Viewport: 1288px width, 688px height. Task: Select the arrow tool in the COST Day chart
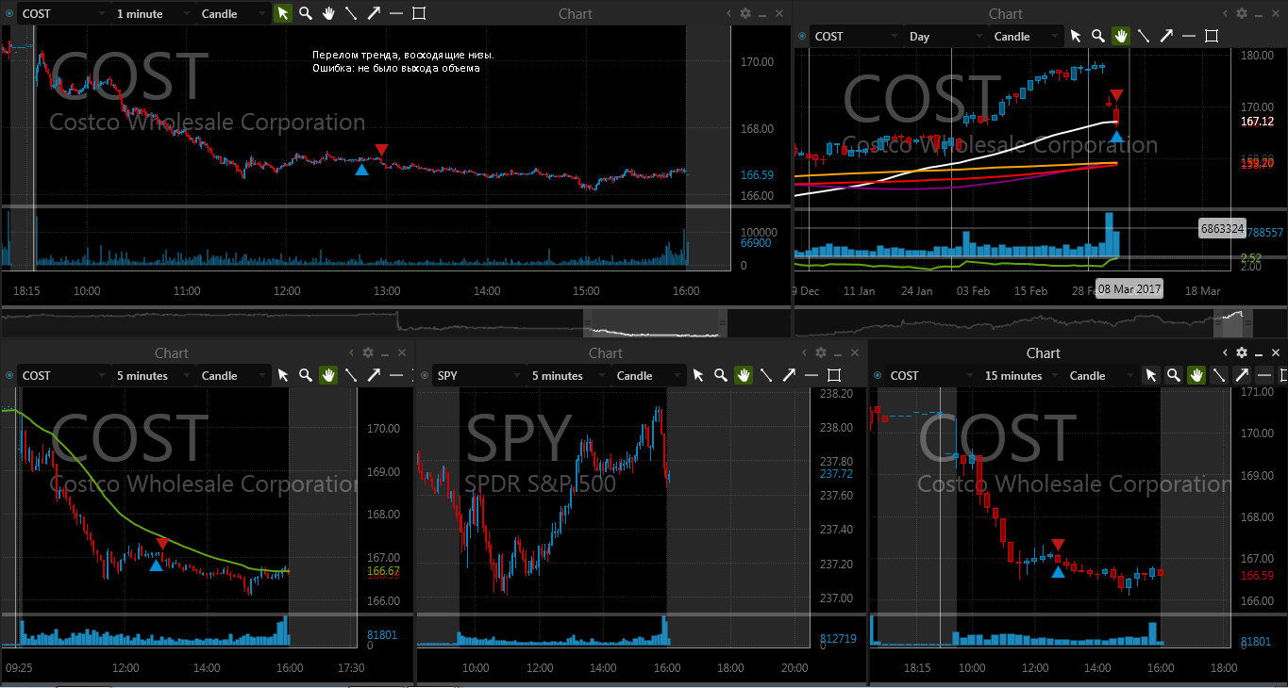click(x=1166, y=36)
